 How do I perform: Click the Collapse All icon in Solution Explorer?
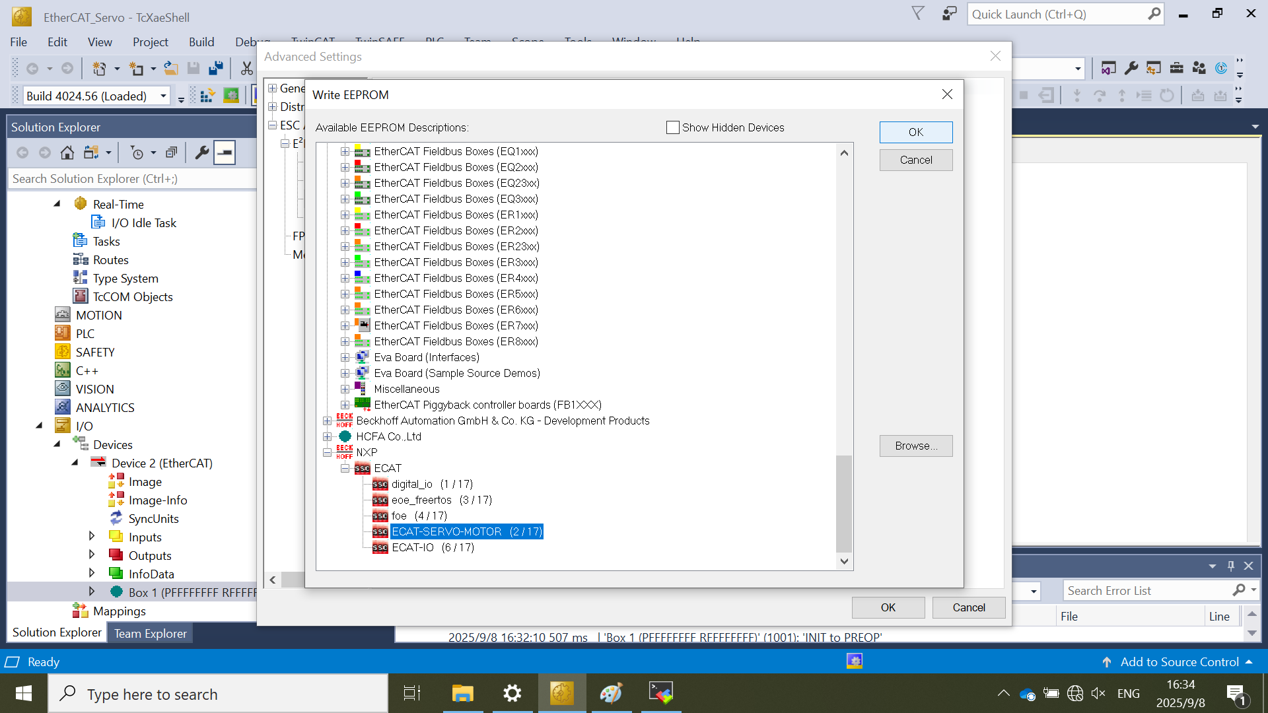click(171, 153)
